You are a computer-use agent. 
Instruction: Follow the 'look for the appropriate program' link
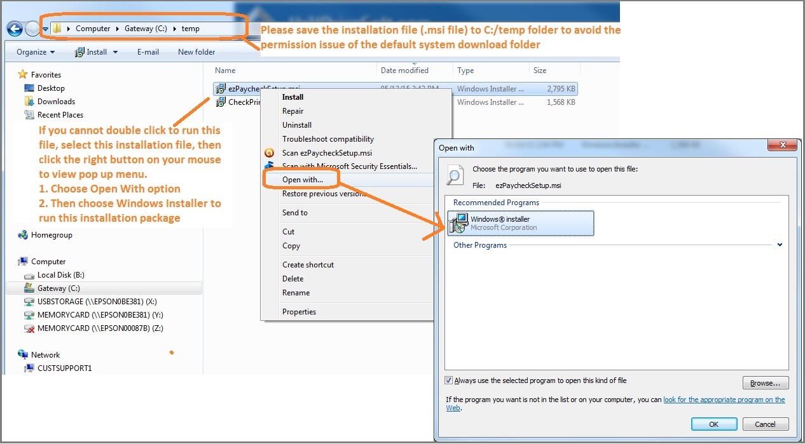pos(724,400)
